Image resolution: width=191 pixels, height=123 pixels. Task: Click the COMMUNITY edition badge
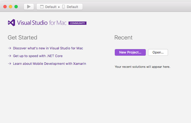click(78, 23)
